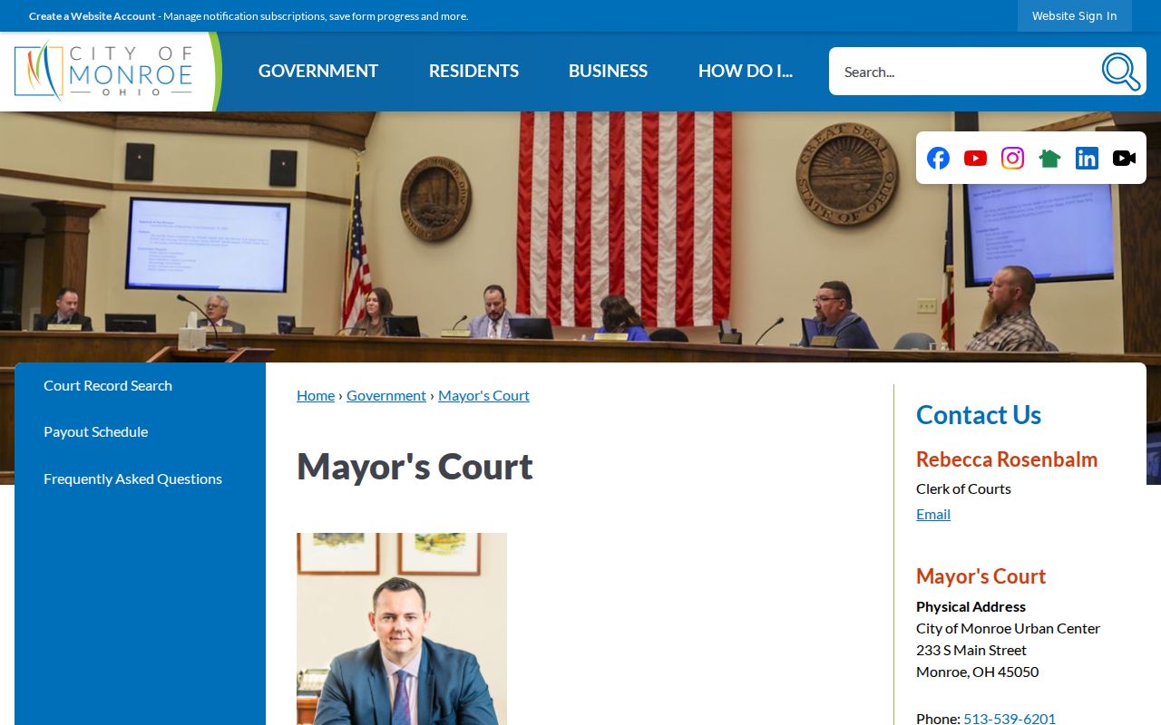Viewport: 1161px width, 725px height.
Task: Click the Monroe, OH 45050 text
Action: [x=977, y=672]
